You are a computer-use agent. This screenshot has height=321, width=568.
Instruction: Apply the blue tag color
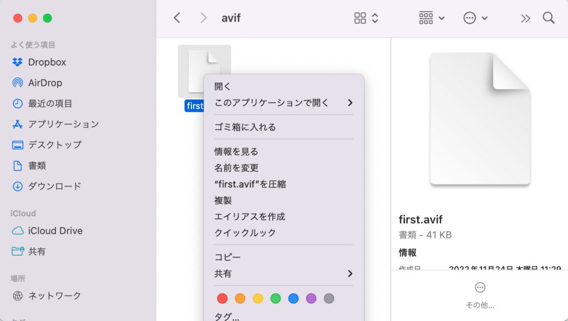click(x=293, y=298)
